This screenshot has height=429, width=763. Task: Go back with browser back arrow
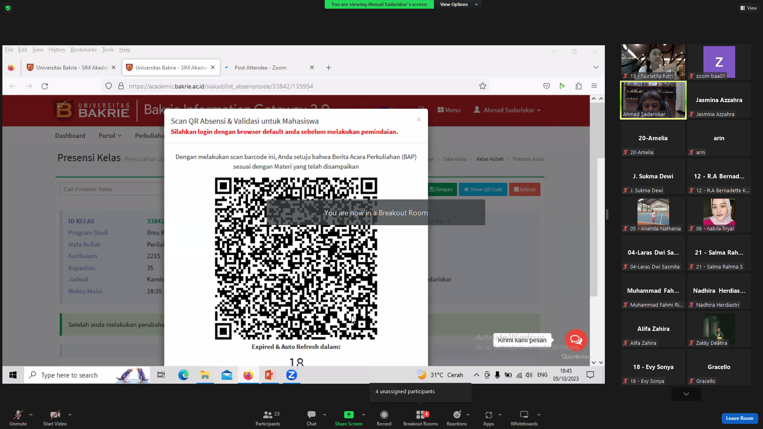click(13, 86)
